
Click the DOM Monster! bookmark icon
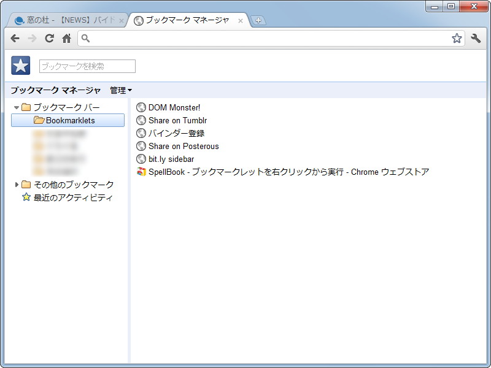pyautogui.click(x=142, y=107)
